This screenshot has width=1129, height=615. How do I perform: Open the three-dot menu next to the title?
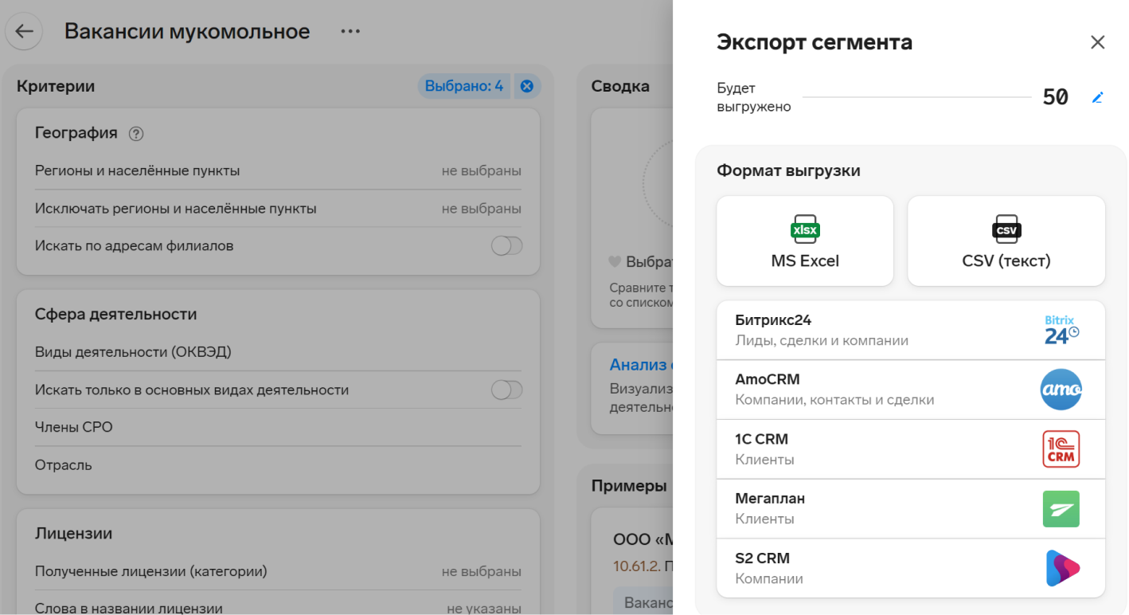point(350,31)
